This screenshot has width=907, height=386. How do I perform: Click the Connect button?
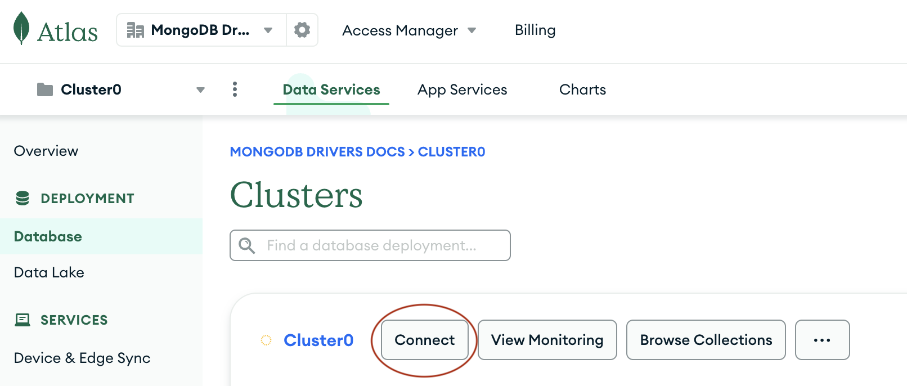pos(425,340)
